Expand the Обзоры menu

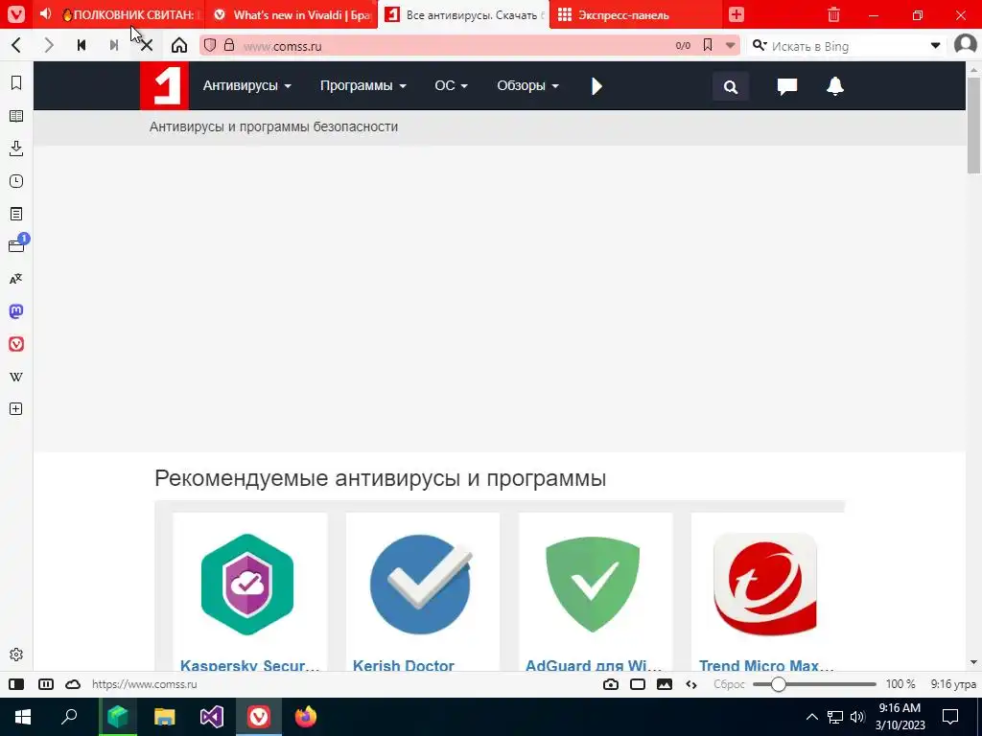tap(527, 85)
